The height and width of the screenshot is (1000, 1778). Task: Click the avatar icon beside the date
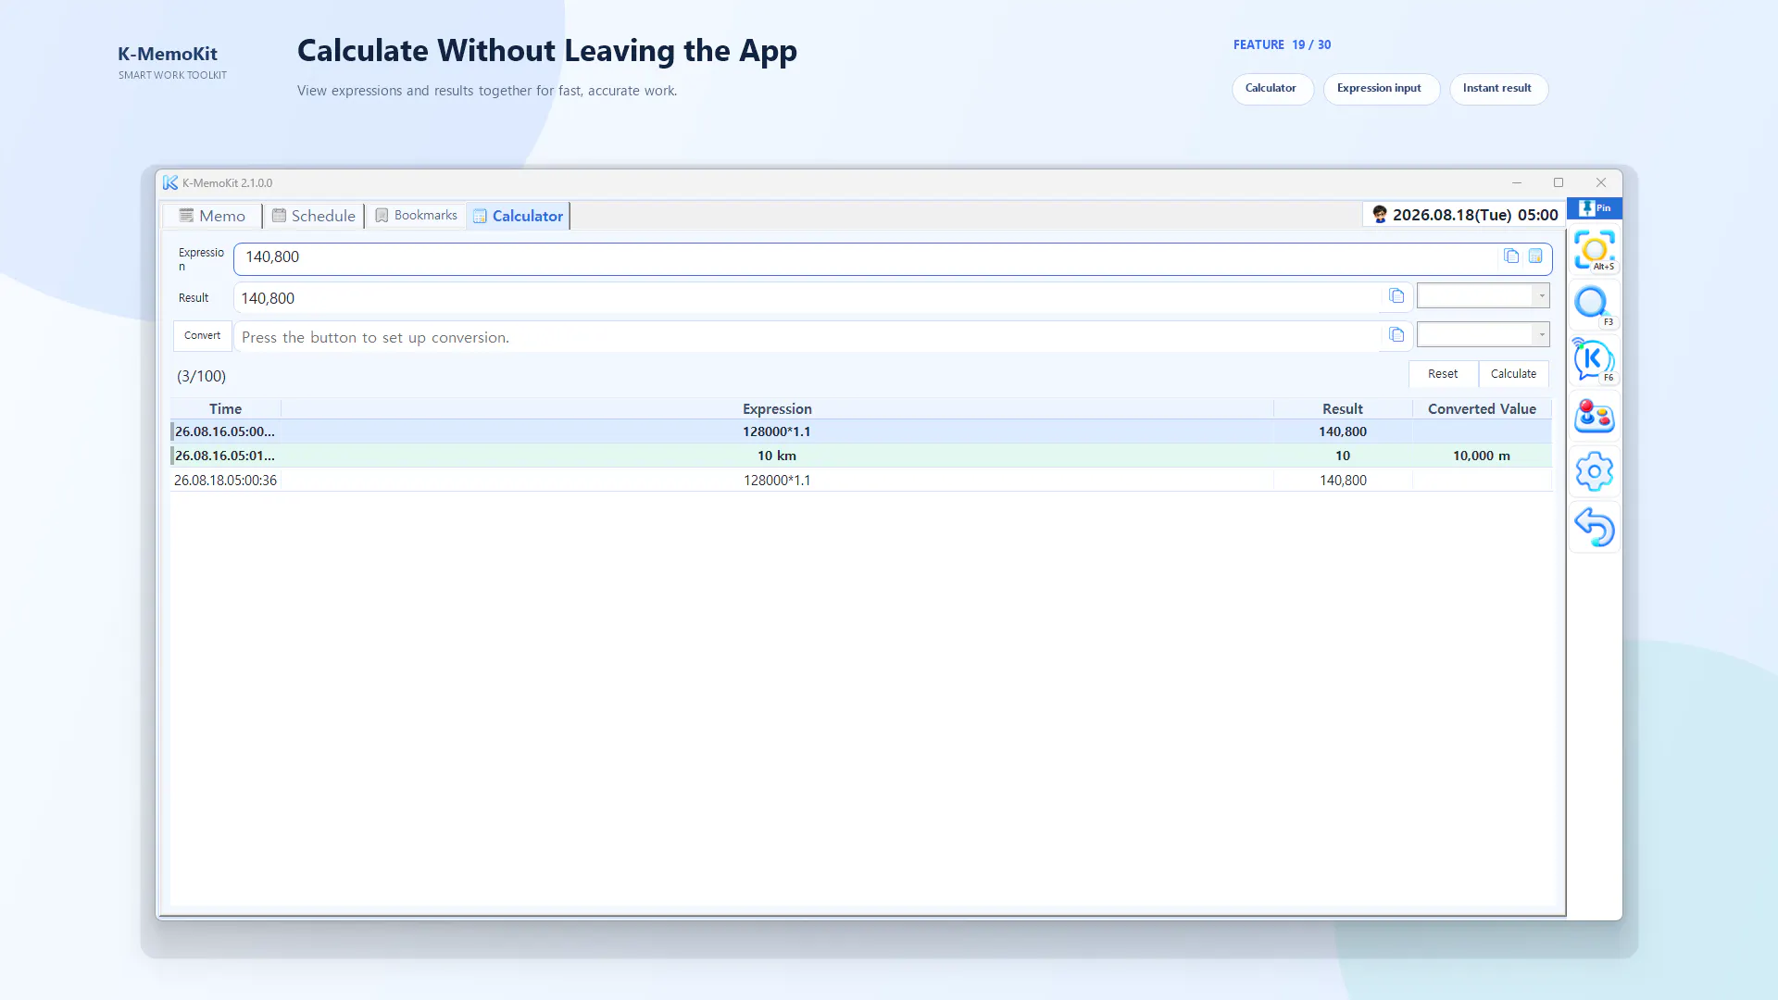[x=1380, y=215]
